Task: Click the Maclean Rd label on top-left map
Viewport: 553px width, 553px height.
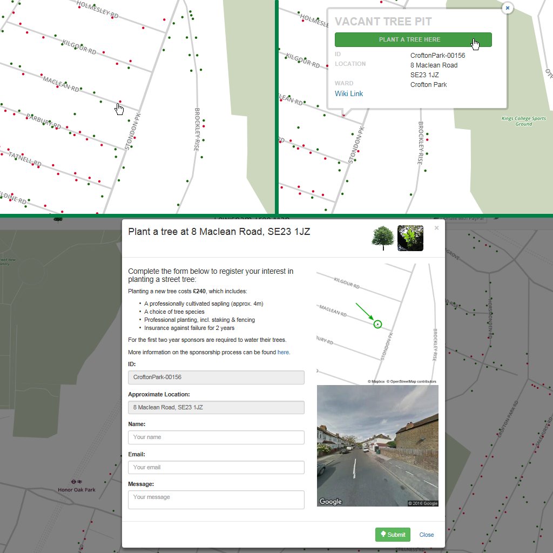Action: tap(61, 84)
